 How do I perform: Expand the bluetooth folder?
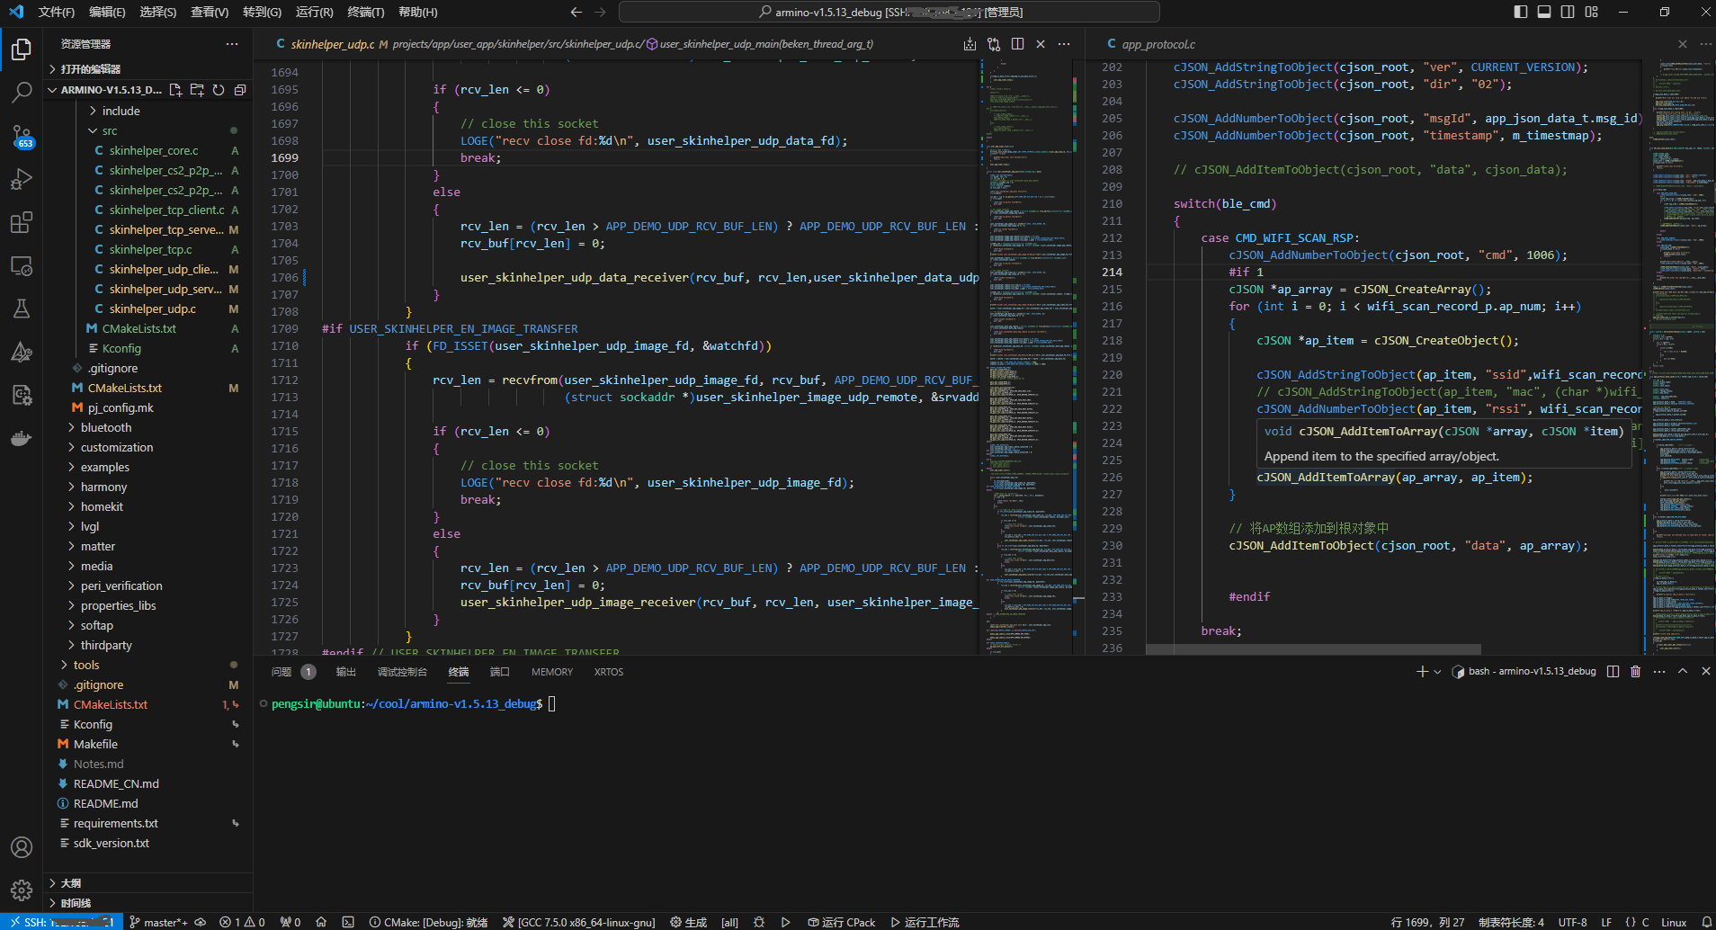point(106,427)
